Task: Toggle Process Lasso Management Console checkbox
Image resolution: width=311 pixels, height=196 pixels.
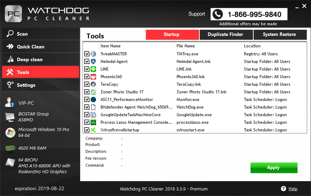Action: [87, 122]
